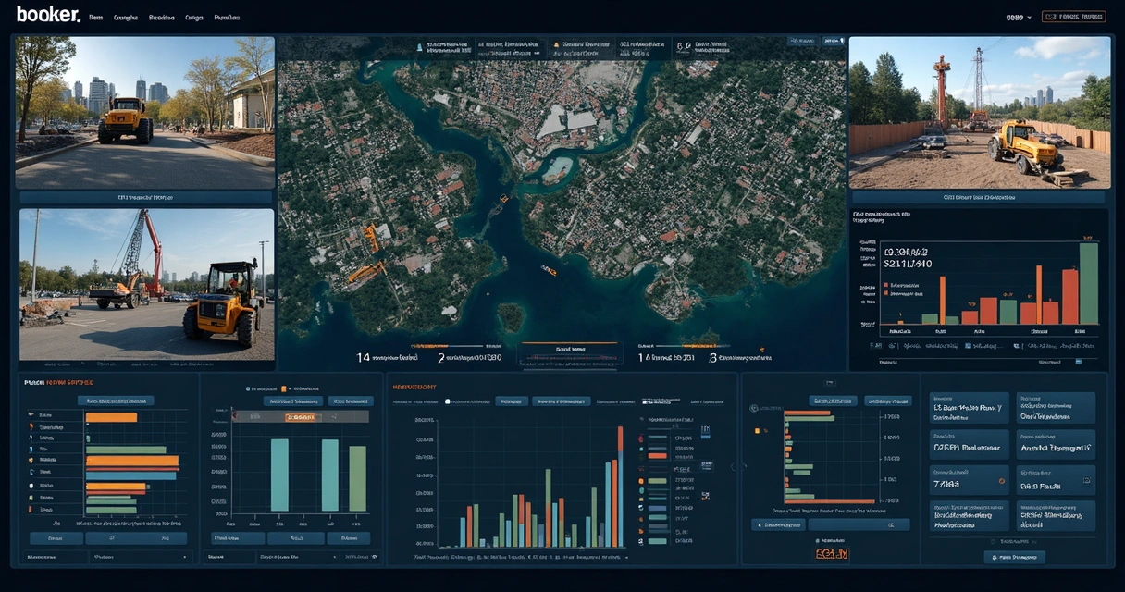Click the booker. logo
The height and width of the screenshot is (592, 1125).
click(x=48, y=15)
